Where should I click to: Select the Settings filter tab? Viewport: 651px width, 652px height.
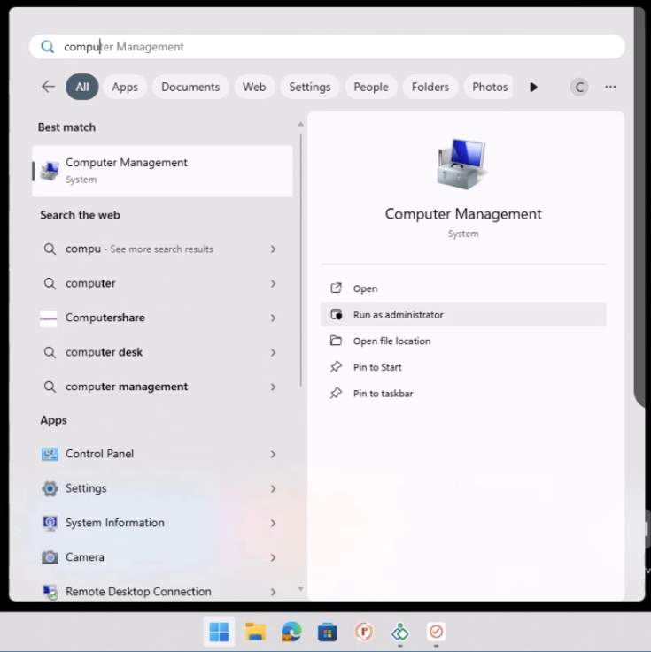pyautogui.click(x=309, y=87)
